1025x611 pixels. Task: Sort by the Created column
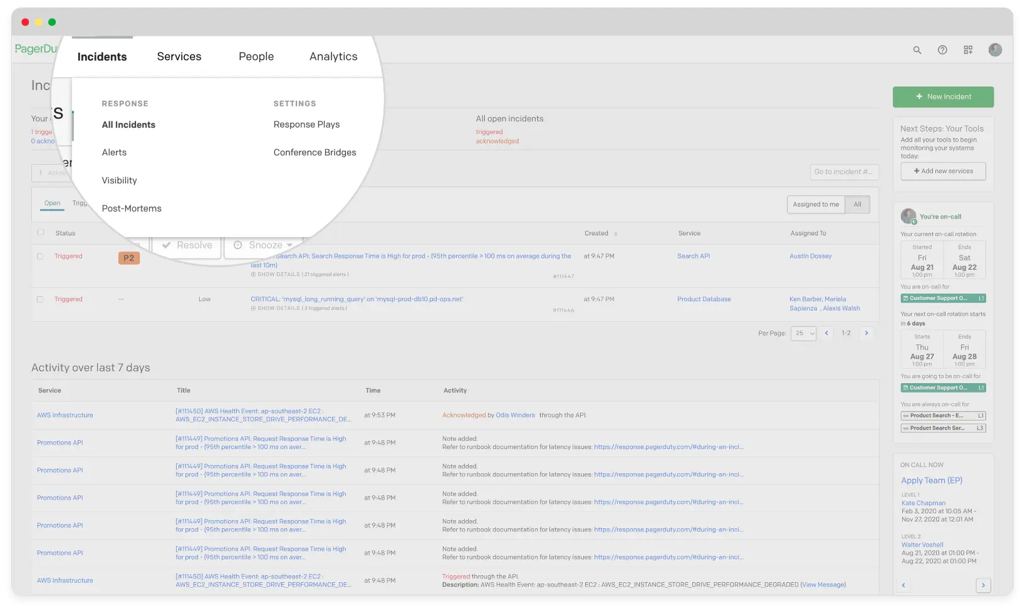coord(601,234)
